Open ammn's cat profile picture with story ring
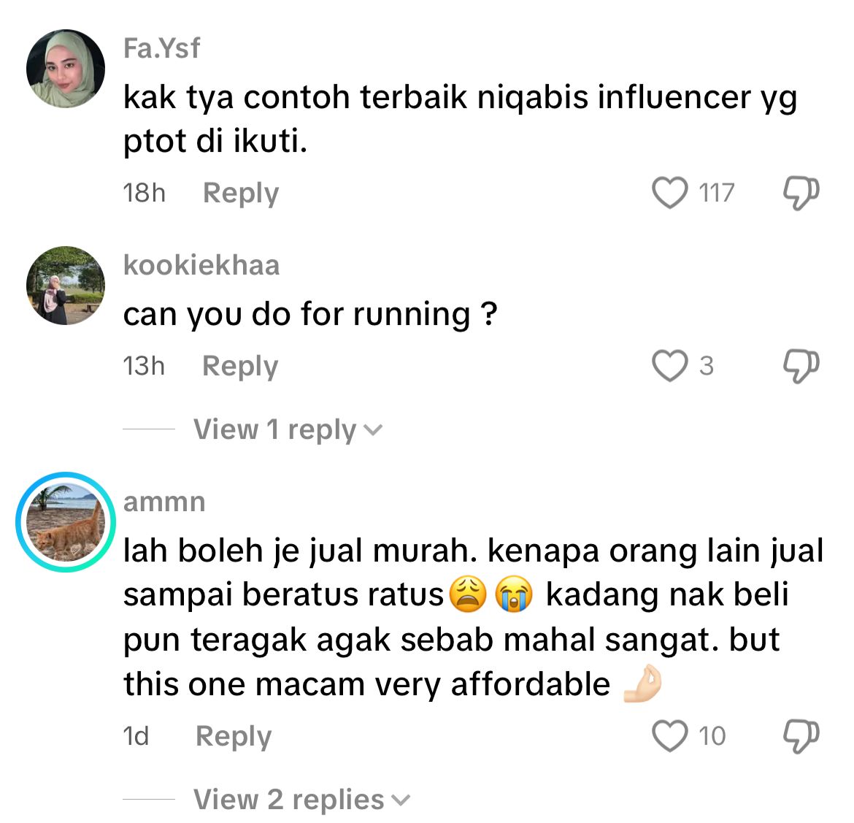Image resolution: width=854 pixels, height=823 pixels. click(66, 521)
